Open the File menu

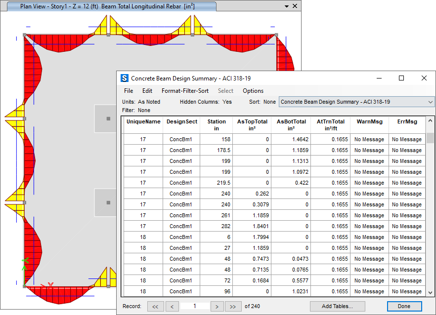click(x=129, y=91)
